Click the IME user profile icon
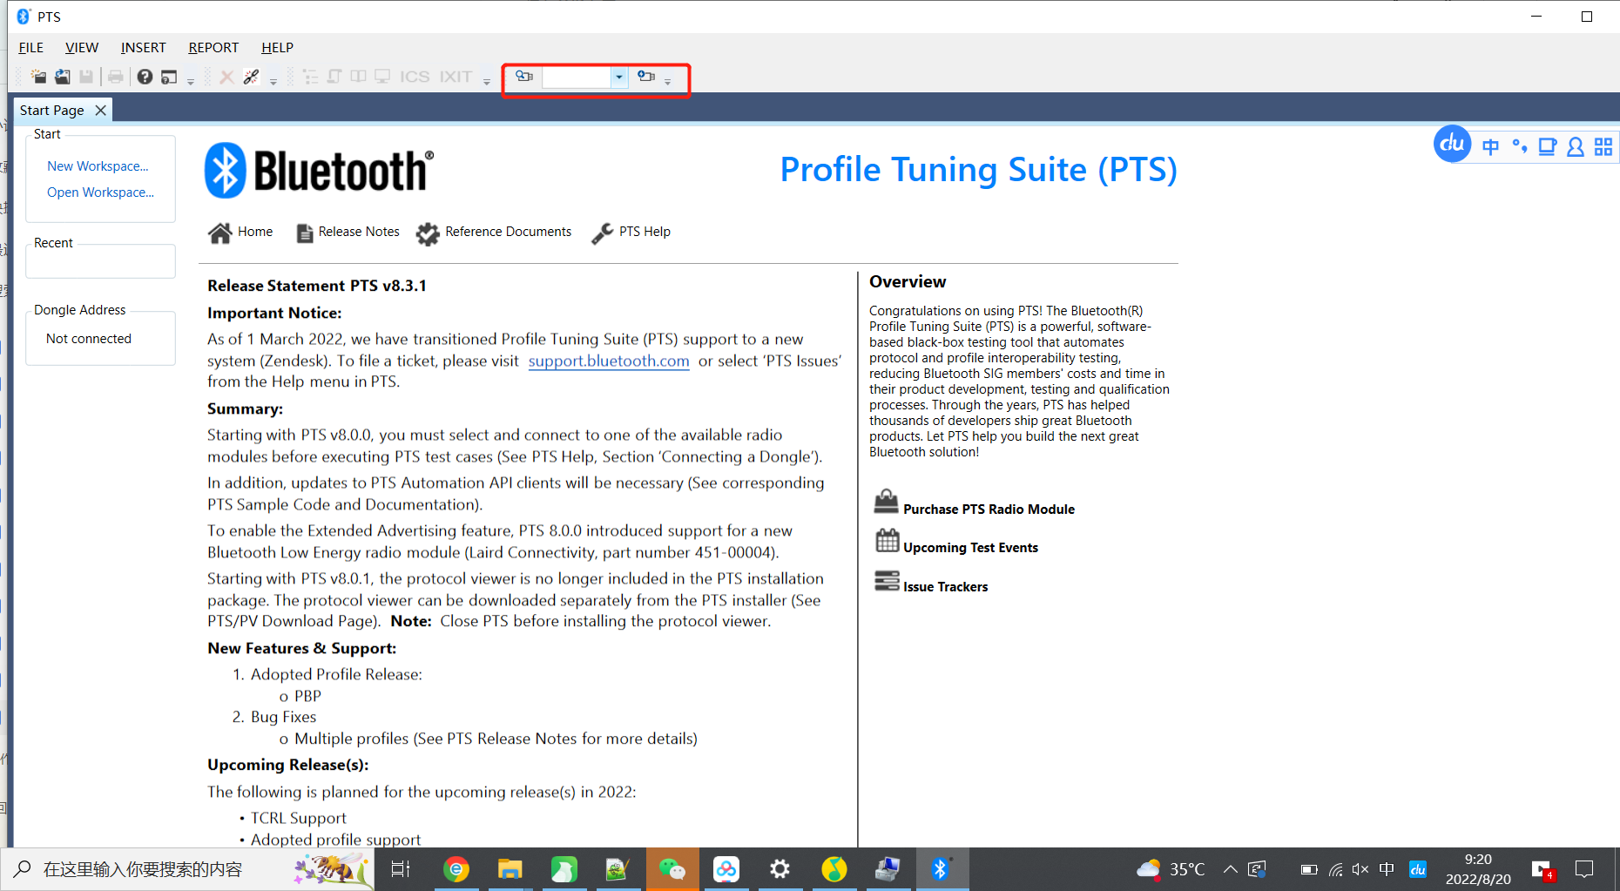 (x=1575, y=147)
